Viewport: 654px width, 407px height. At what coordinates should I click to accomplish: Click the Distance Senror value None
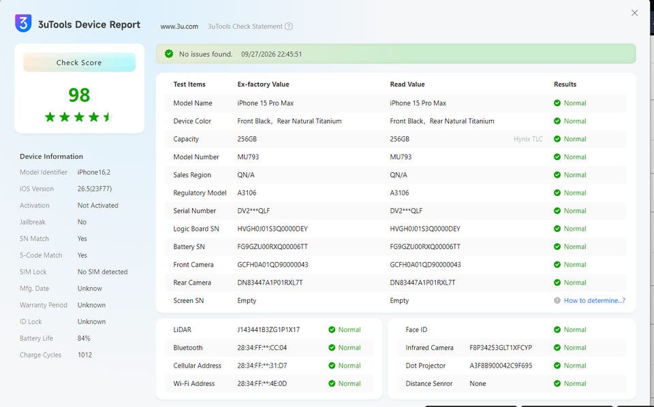pyautogui.click(x=478, y=383)
